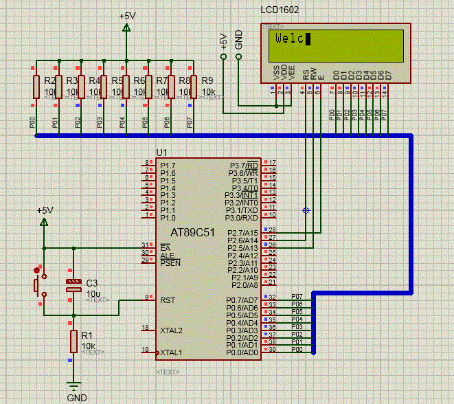Click the RST pin label
454x404 pixels.
point(168,300)
